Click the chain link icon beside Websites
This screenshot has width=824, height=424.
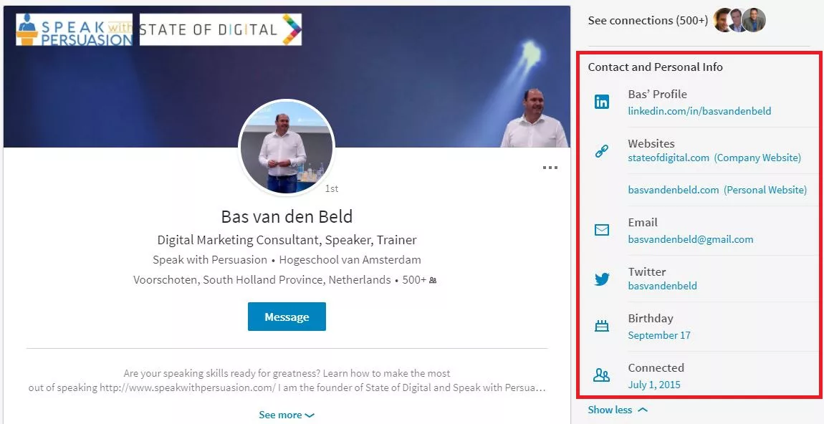point(602,152)
